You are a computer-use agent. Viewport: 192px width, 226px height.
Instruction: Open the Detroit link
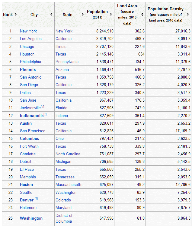[26, 162]
